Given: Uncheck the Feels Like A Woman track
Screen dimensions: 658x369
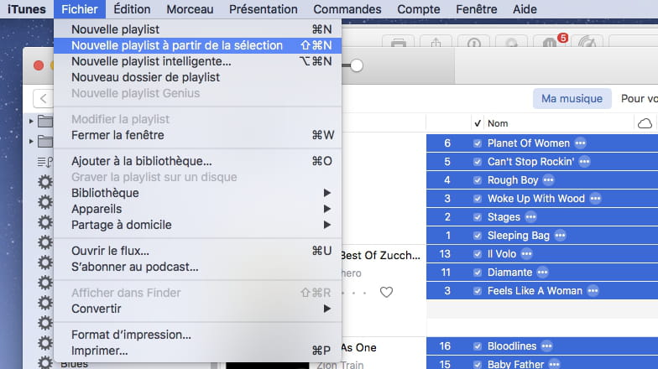Looking at the screenshot, I should [477, 291].
